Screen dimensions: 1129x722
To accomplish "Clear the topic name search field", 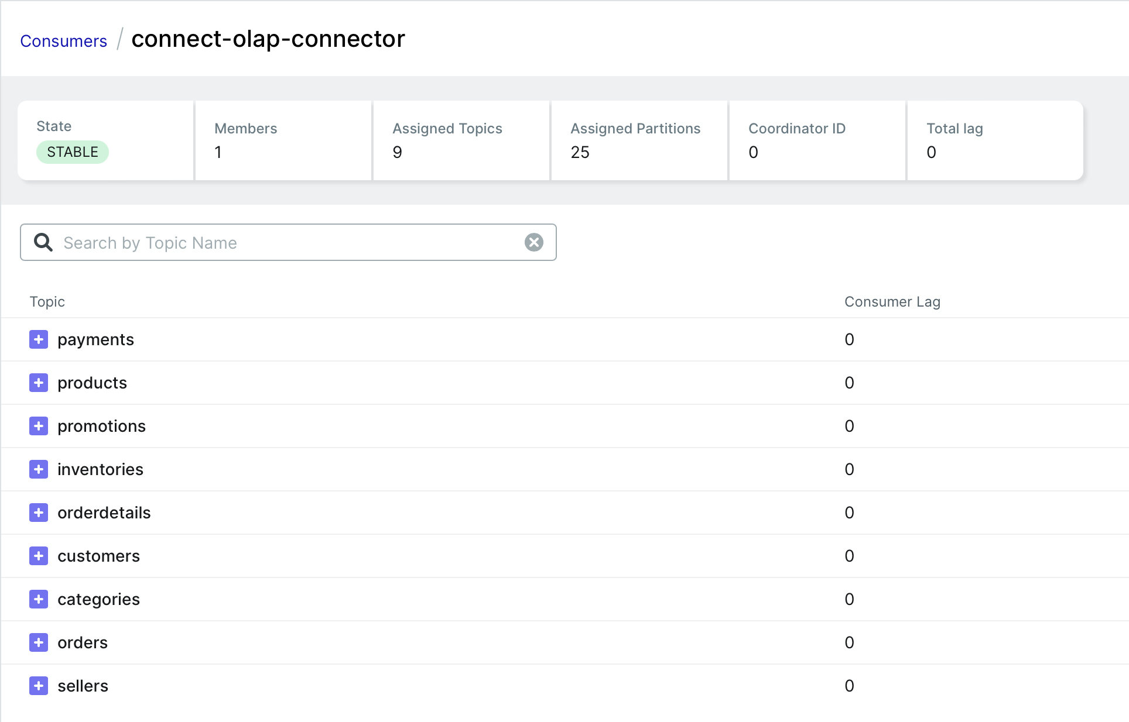I will pos(533,242).
